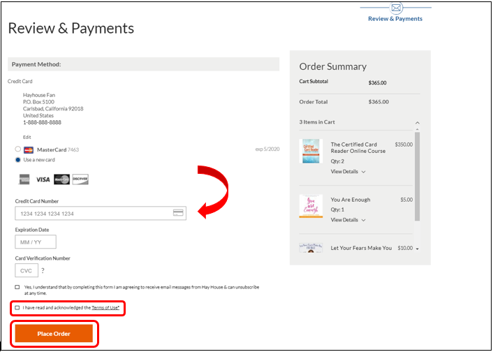This screenshot has width=493, height=352.
Task: Click the MasterCard logo among accepted cards
Action: coord(61,179)
